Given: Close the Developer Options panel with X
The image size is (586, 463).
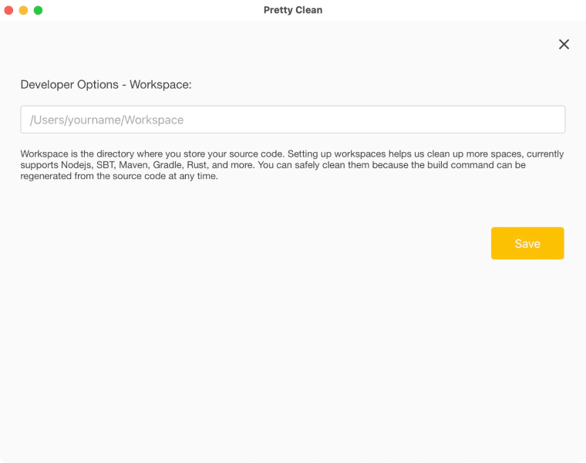Looking at the screenshot, I should click(x=564, y=44).
